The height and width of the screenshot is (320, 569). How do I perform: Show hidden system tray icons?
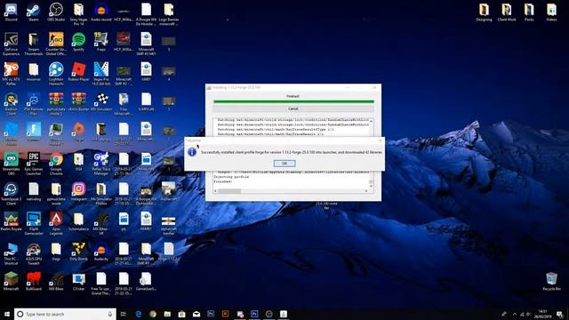[514, 314]
